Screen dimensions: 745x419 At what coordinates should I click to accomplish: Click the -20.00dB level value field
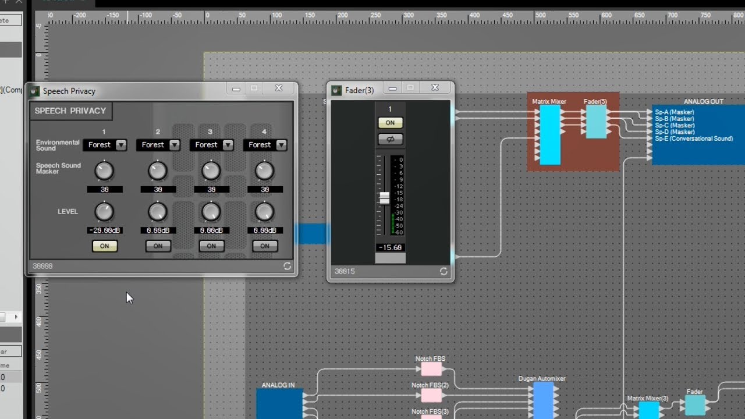tap(105, 230)
